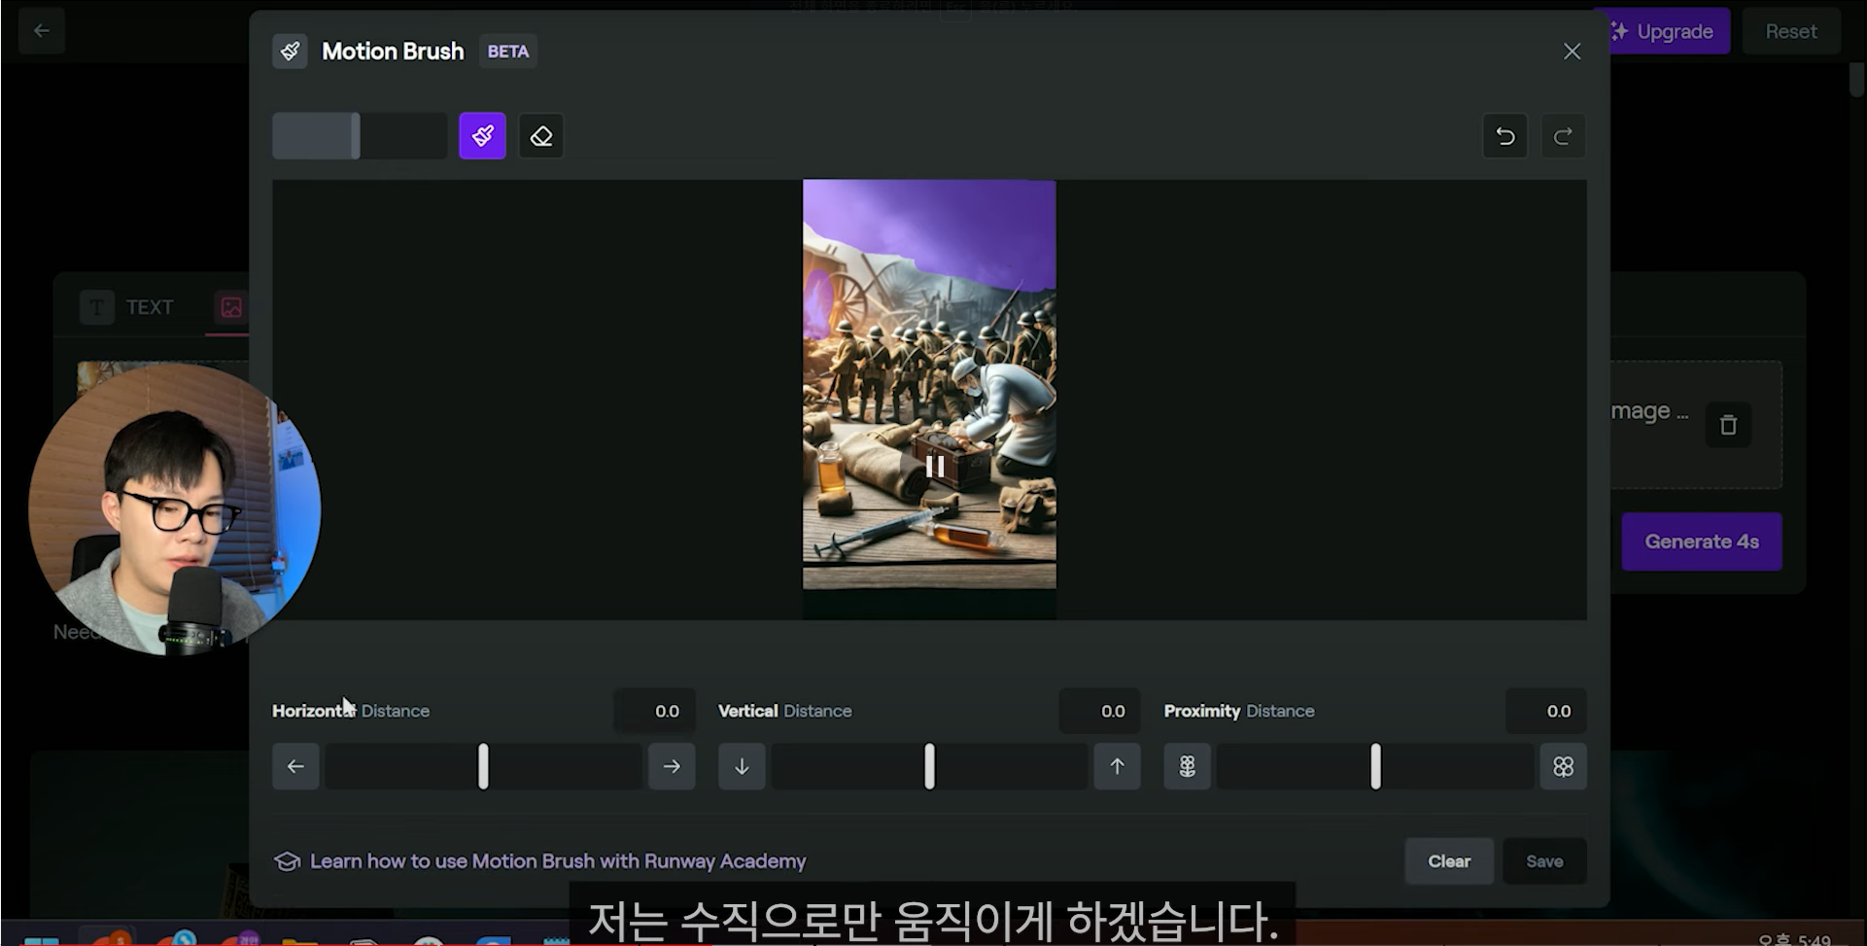This screenshot has height=946, width=1867.
Task: Click the left arrow for Horizontal Distance
Action: (x=295, y=766)
